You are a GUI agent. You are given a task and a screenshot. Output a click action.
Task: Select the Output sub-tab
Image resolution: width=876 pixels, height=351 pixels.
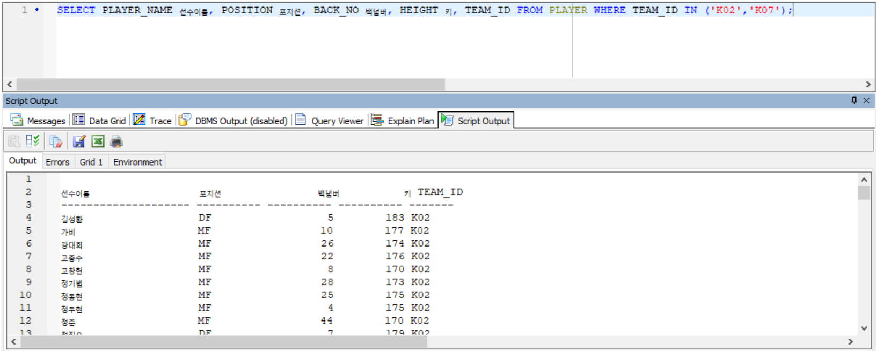(x=23, y=161)
